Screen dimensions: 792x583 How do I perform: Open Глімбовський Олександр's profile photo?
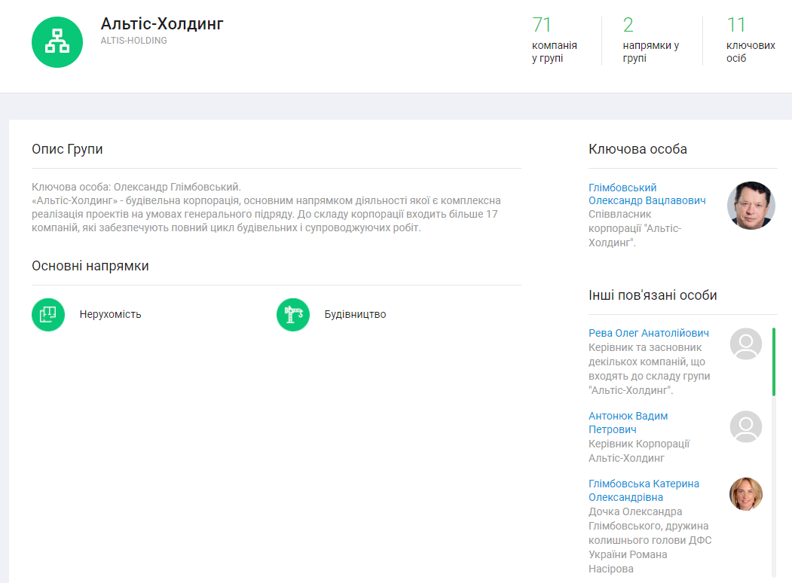(751, 206)
